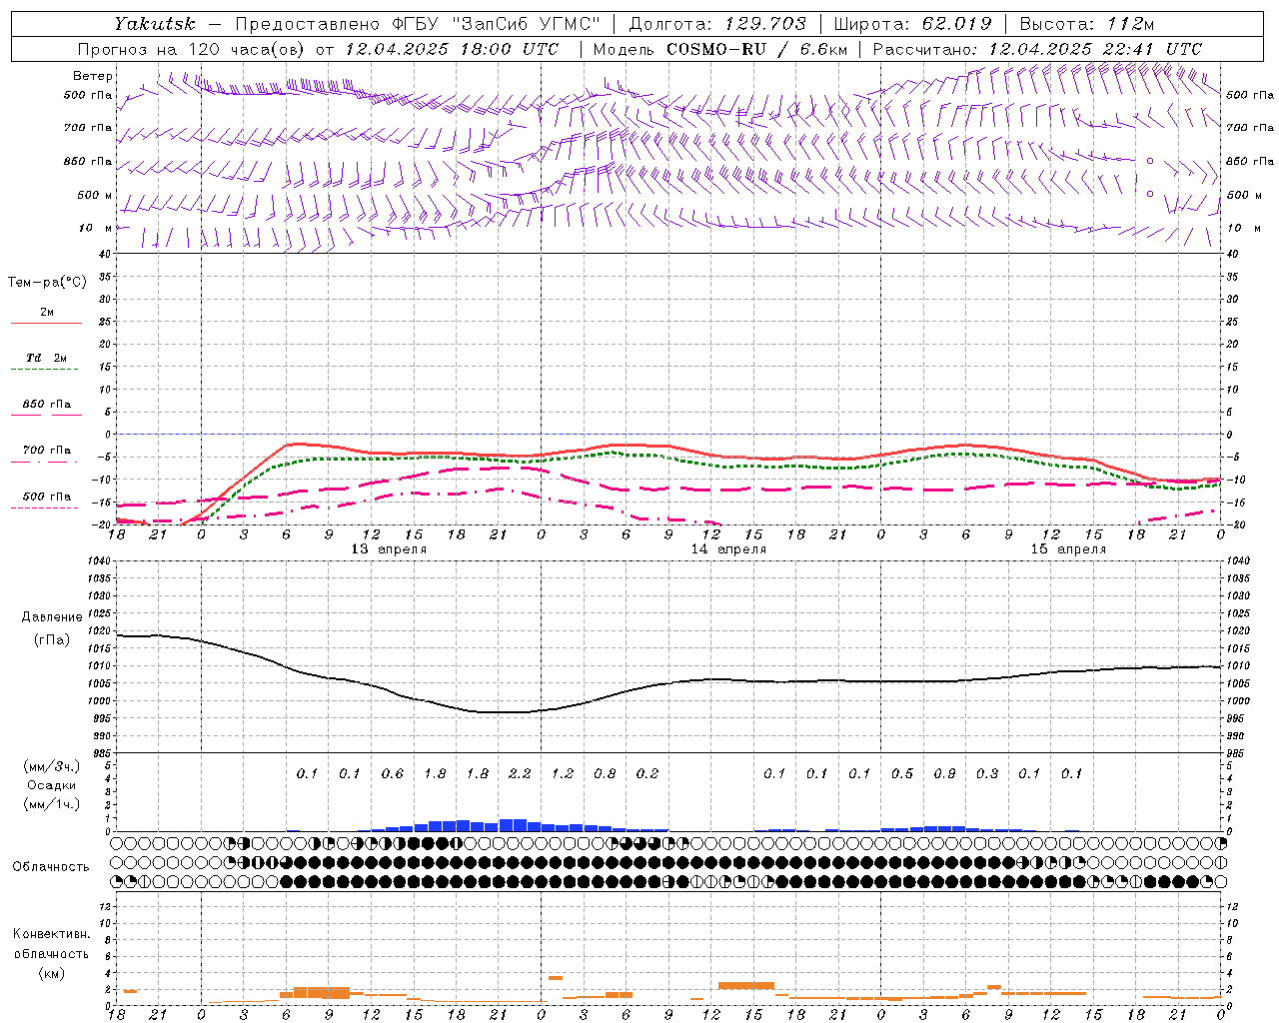The image size is (1279, 1023).
Task: Click the model name COSMO-RU / 6.6км
Action: (756, 49)
